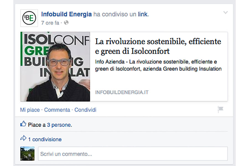Click the flag report icon
This screenshot has width=249, height=166.
tap(220, 110)
